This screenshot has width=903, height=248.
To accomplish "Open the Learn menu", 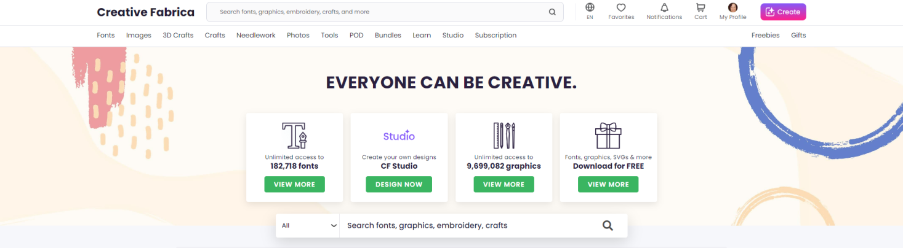I will [x=422, y=35].
